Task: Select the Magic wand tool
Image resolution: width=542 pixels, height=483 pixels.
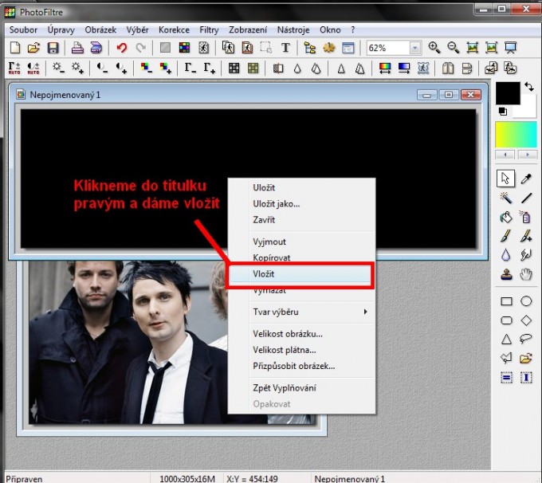Action: 506,198
